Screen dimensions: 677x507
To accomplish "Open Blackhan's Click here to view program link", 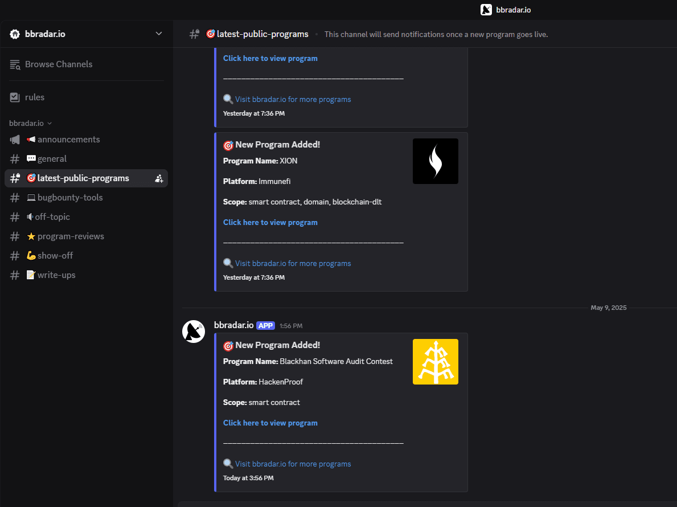I will pyautogui.click(x=270, y=423).
